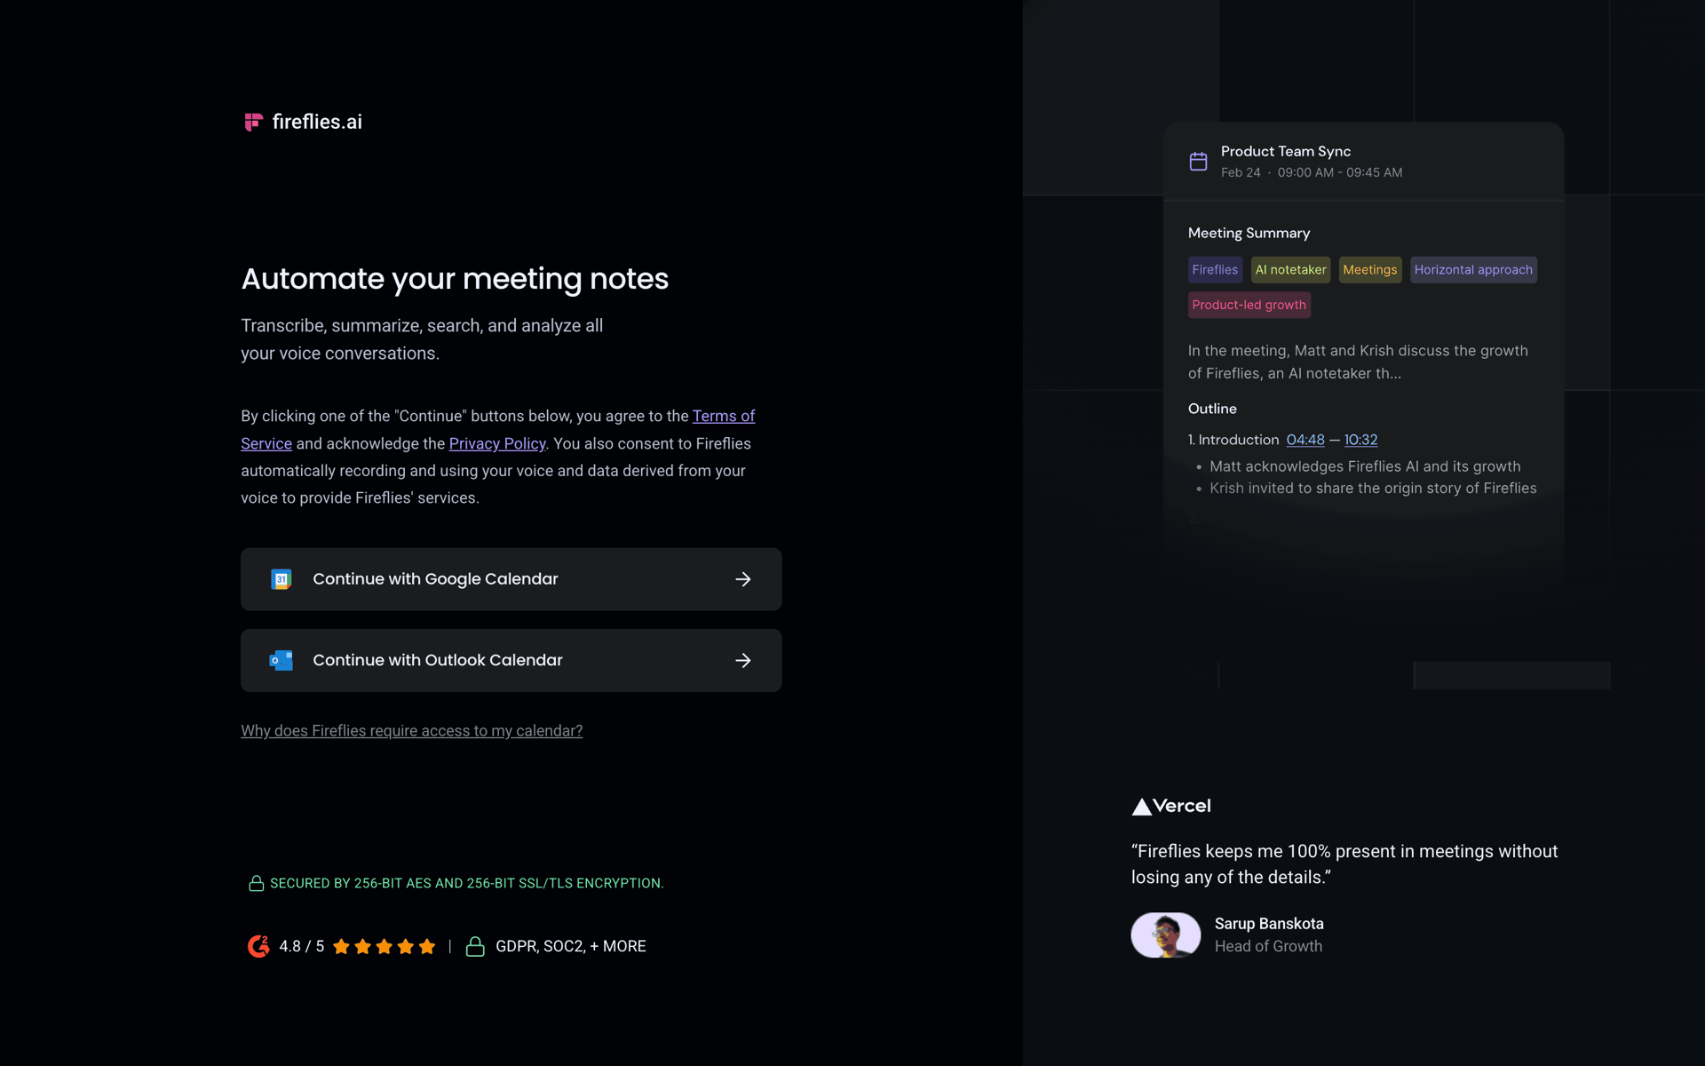The height and width of the screenshot is (1066, 1705).
Task: Click the 256-bit encryption notice text
Action: 467,883
